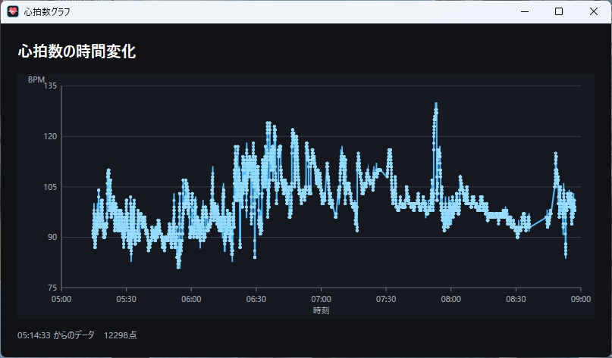This screenshot has height=358, width=612.
Task: Click the 05:30 time axis label
Action: pyautogui.click(x=126, y=299)
